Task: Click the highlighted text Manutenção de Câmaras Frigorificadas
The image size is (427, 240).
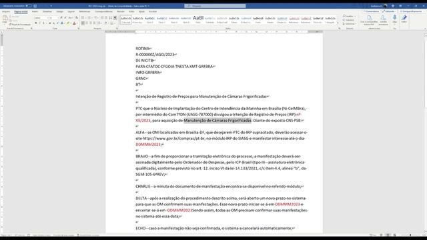Action: pos(218,121)
